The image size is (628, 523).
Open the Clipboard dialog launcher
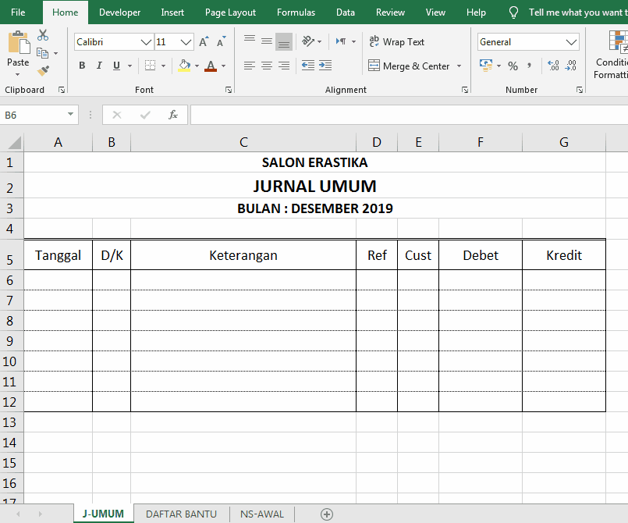62,90
